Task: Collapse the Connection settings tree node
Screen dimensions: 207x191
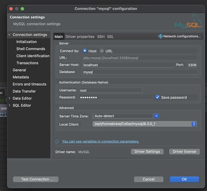Action: (9, 35)
